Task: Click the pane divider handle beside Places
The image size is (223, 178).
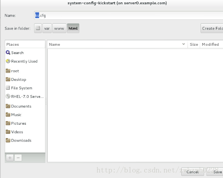Action: pos(46,101)
